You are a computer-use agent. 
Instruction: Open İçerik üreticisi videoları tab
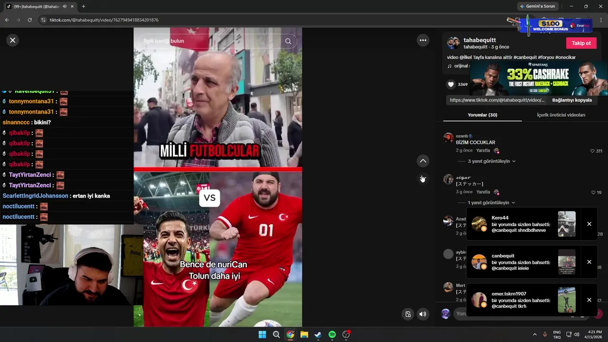[561, 115]
